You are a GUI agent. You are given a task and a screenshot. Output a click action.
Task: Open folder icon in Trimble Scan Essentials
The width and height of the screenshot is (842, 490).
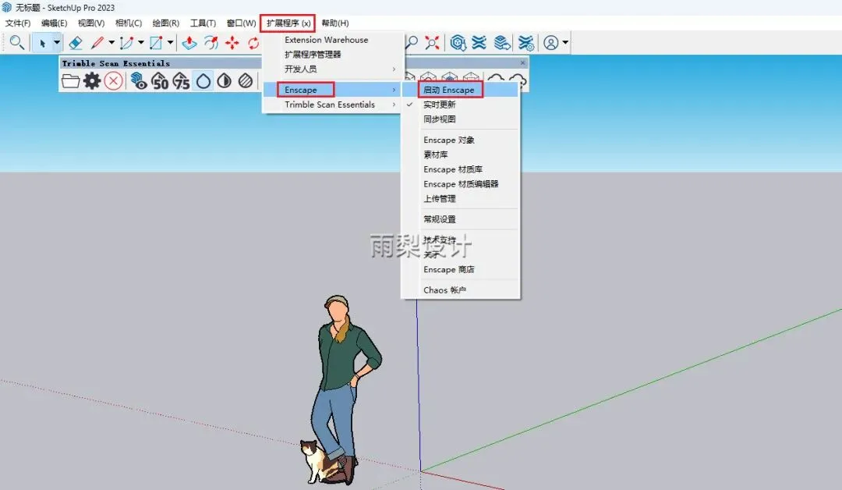click(70, 81)
